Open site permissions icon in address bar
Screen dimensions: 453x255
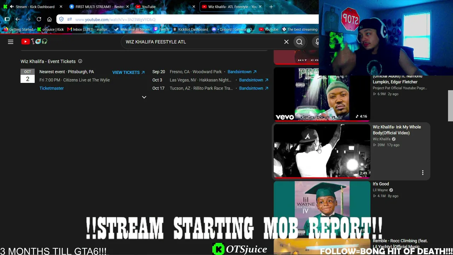pyautogui.click(x=69, y=19)
